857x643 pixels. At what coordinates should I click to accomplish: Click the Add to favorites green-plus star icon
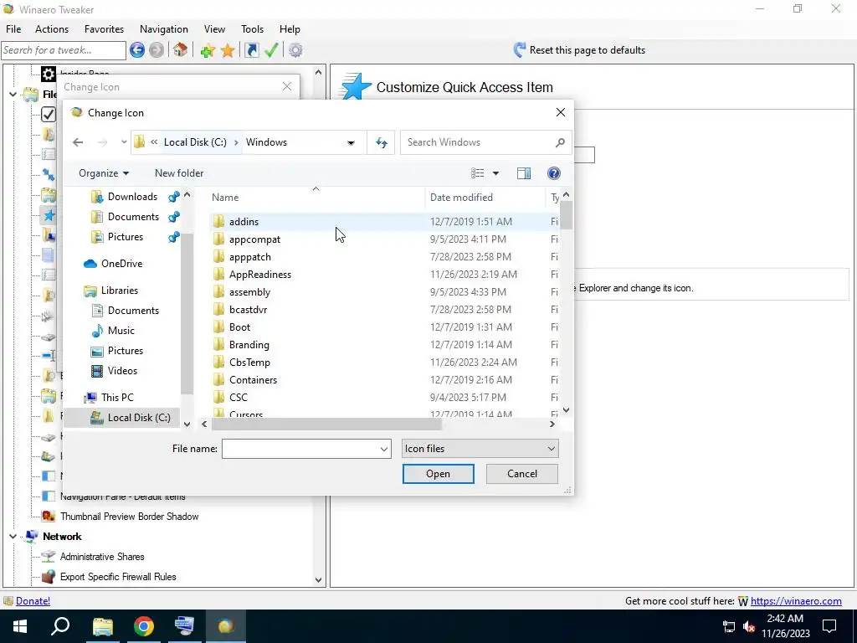tap(208, 50)
